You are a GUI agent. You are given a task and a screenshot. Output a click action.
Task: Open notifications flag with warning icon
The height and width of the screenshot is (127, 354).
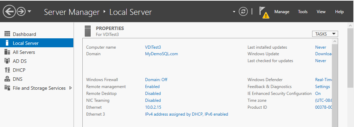pos(264,12)
